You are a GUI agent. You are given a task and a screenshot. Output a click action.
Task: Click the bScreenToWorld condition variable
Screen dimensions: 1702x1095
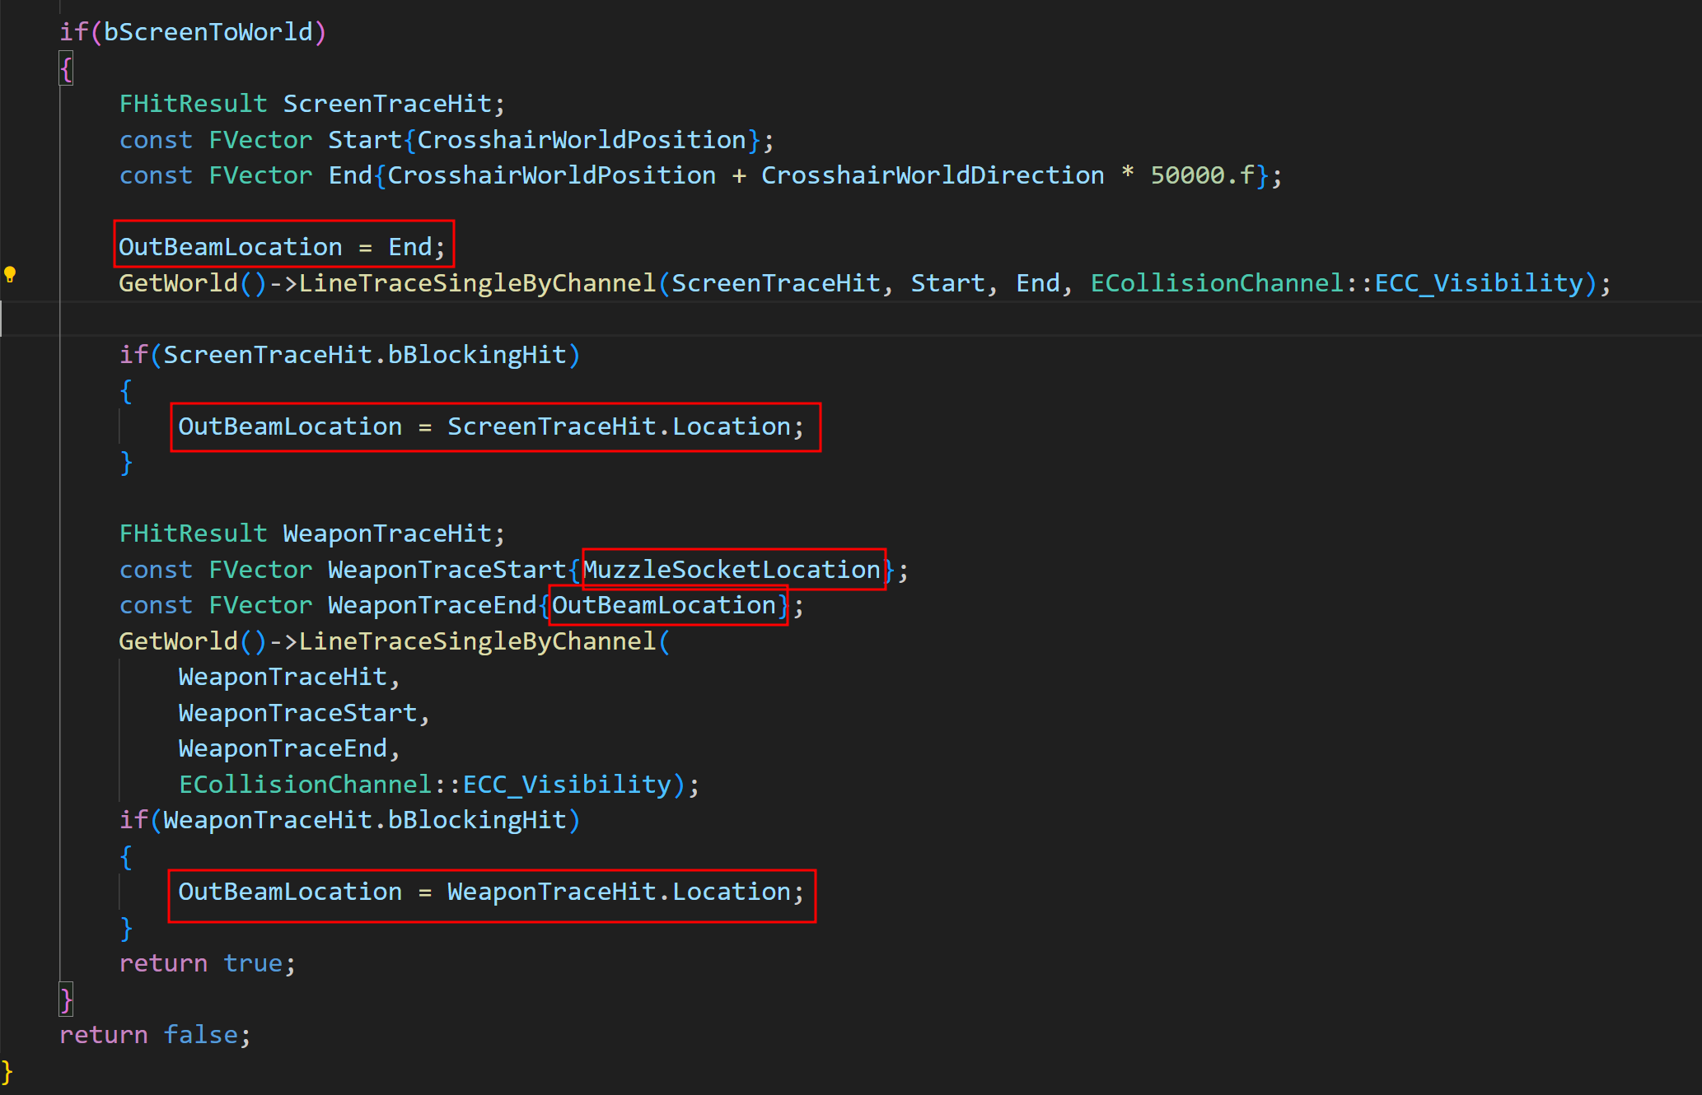pyautogui.click(x=208, y=32)
